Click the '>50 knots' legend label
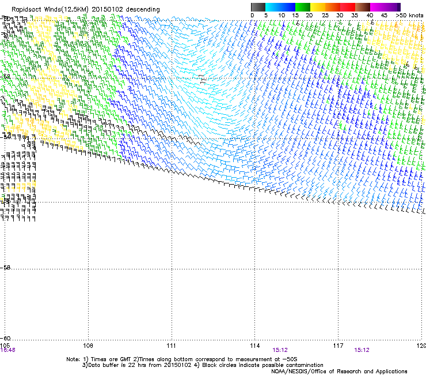 coord(409,16)
